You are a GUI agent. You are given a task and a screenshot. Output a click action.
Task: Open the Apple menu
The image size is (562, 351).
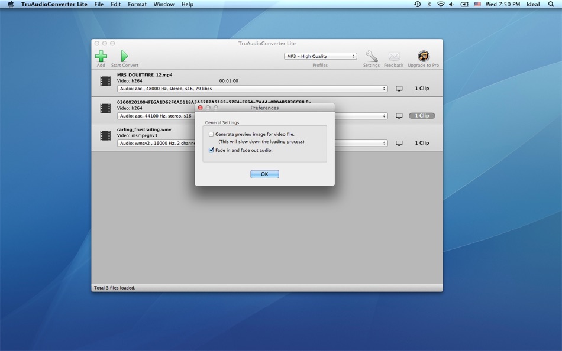11,4
